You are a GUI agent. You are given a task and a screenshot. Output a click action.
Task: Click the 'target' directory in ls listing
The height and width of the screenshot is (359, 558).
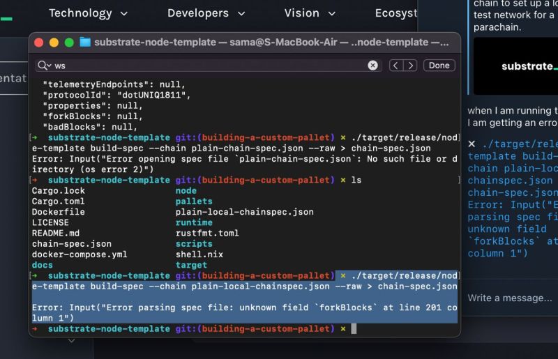(191, 265)
